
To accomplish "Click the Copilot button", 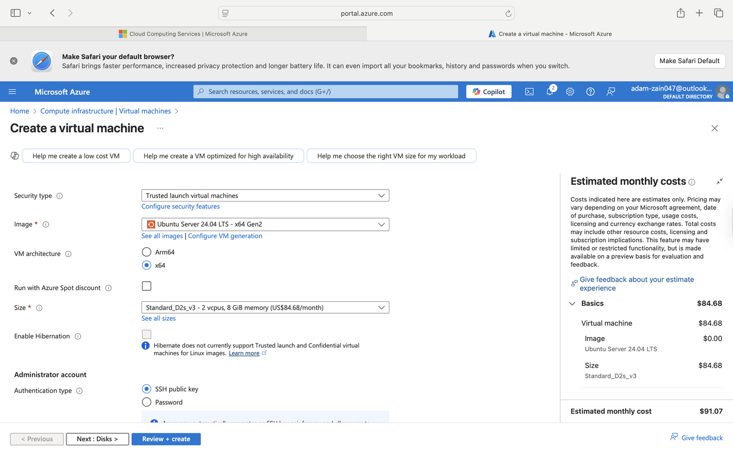I will click(x=489, y=92).
